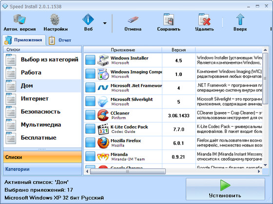Viewport: 273px width, 204px height.
Task: Click Firefox version 6.0.1 cell
Action: click(x=178, y=143)
